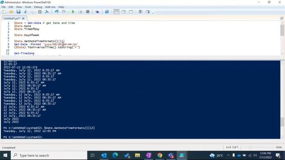Open Task View from the taskbar
This screenshot has height=160, width=285.
tap(93, 155)
